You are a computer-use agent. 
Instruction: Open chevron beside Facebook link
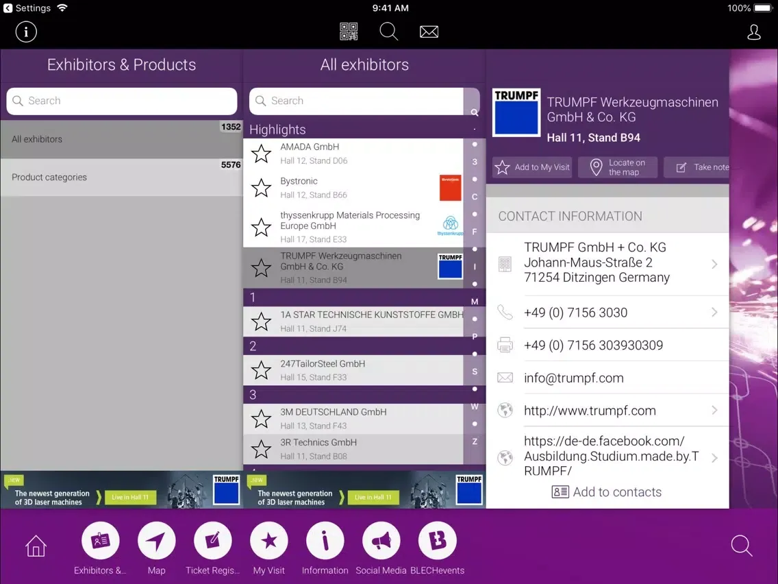714,457
